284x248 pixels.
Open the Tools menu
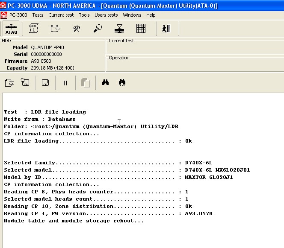tap(84, 15)
